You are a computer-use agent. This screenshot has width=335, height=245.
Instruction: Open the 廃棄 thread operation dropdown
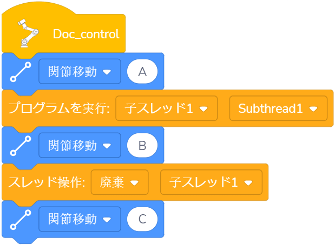coord(120,182)
